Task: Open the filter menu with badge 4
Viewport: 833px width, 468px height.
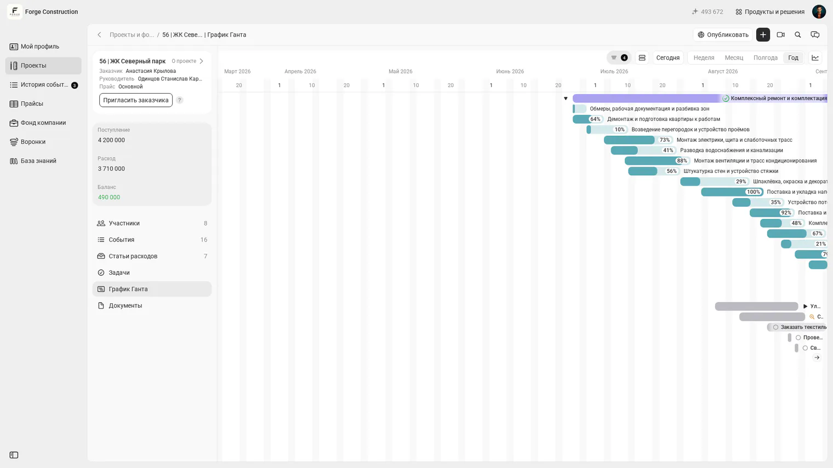Action: (x=619, y=57)
